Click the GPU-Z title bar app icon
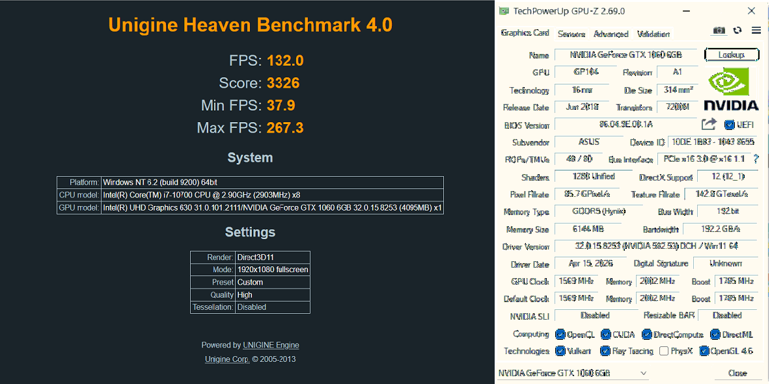Viewport: 770px width, 384px height. tap(503, 11)
